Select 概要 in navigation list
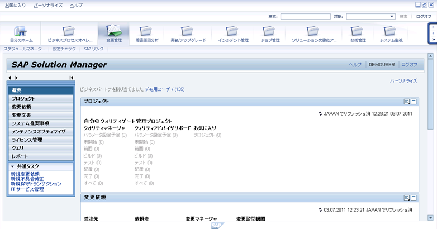Screen dimensions: 437x229 tap(41, 90)
